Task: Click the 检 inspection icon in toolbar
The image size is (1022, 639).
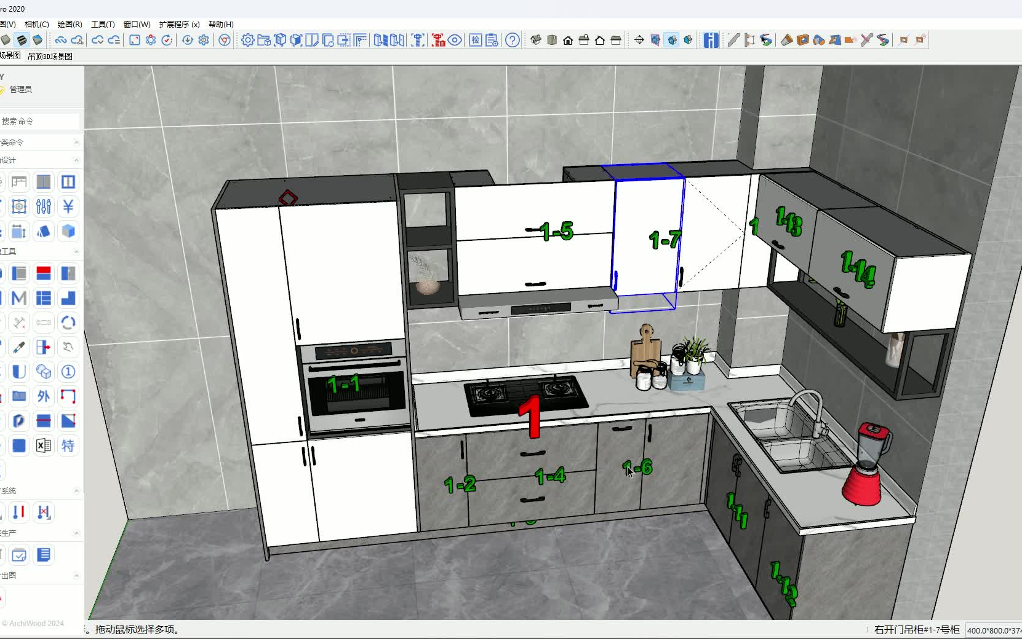Action: [476, 40]
